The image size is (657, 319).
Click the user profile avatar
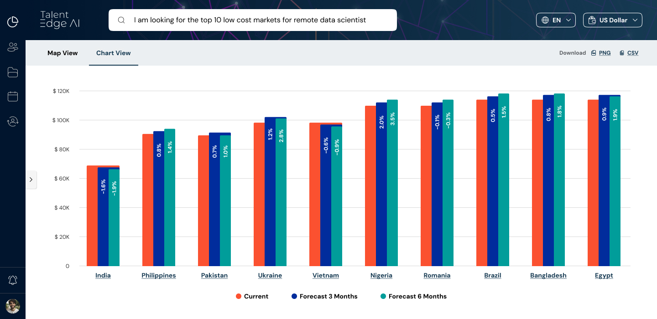coord(13,306)
